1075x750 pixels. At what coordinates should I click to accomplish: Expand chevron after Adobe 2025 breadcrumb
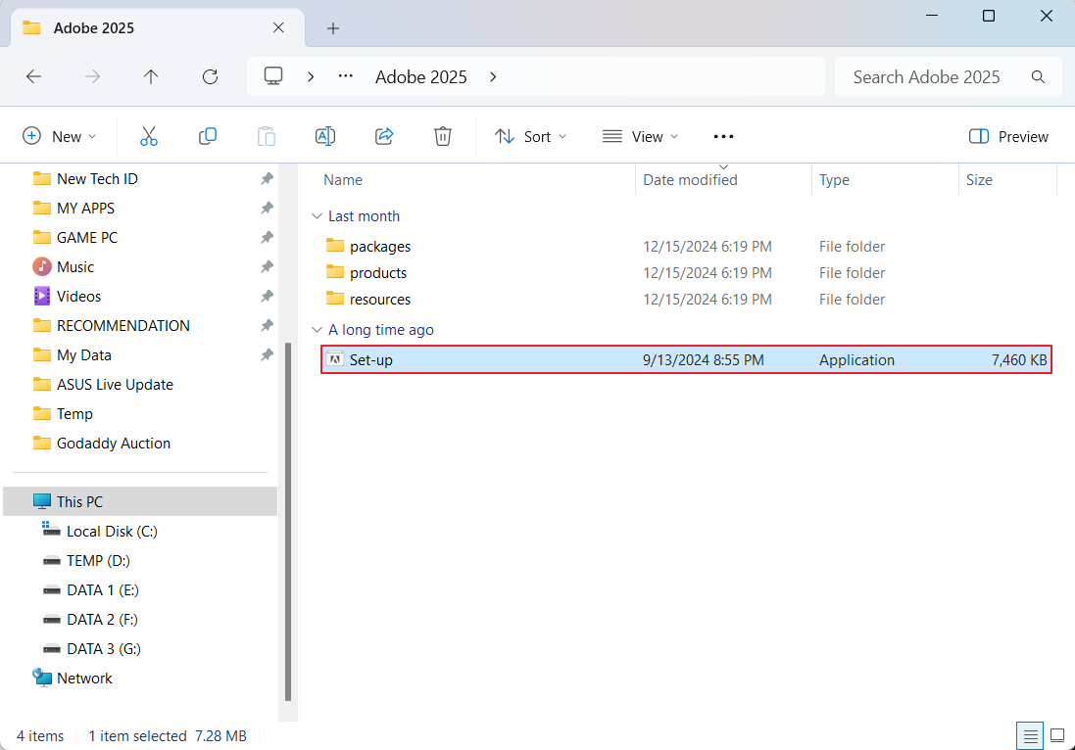coord(493,76)
